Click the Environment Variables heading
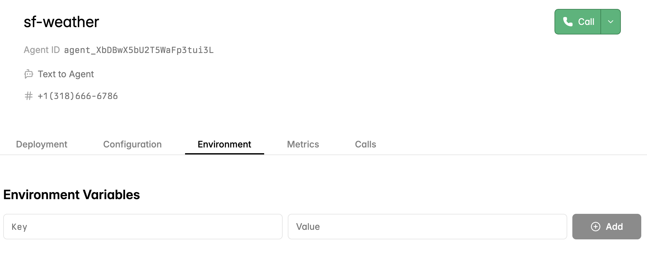The height and width of the screenshot is (270, 647). click(71, 194)
